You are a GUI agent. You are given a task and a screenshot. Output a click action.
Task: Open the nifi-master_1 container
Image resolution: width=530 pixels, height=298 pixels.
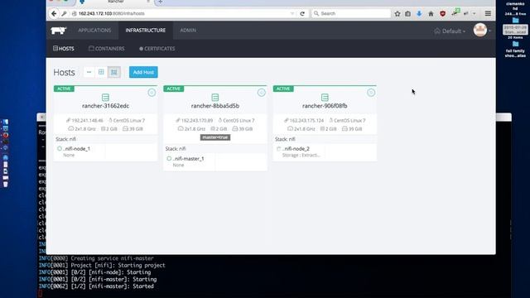[x=189, y=158]
